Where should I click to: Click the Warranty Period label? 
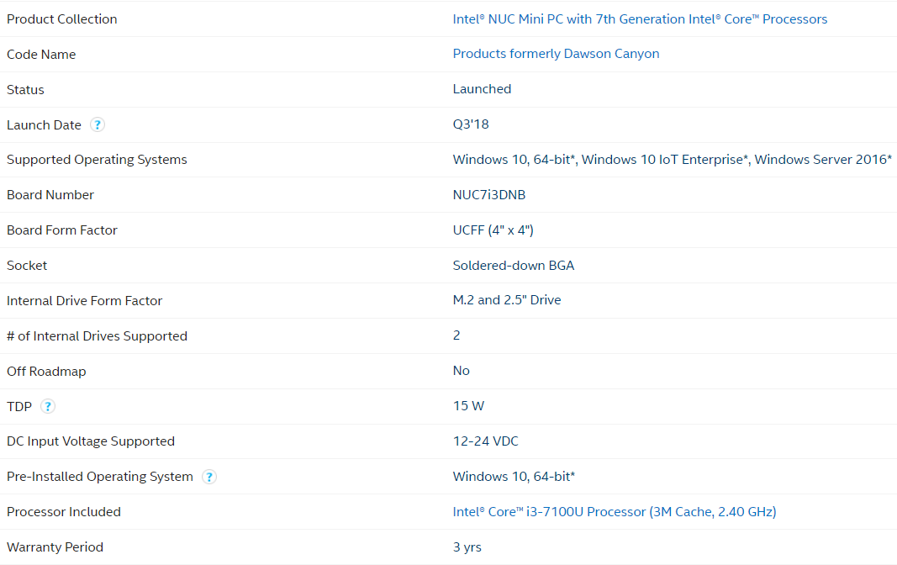tap(55, 547)
